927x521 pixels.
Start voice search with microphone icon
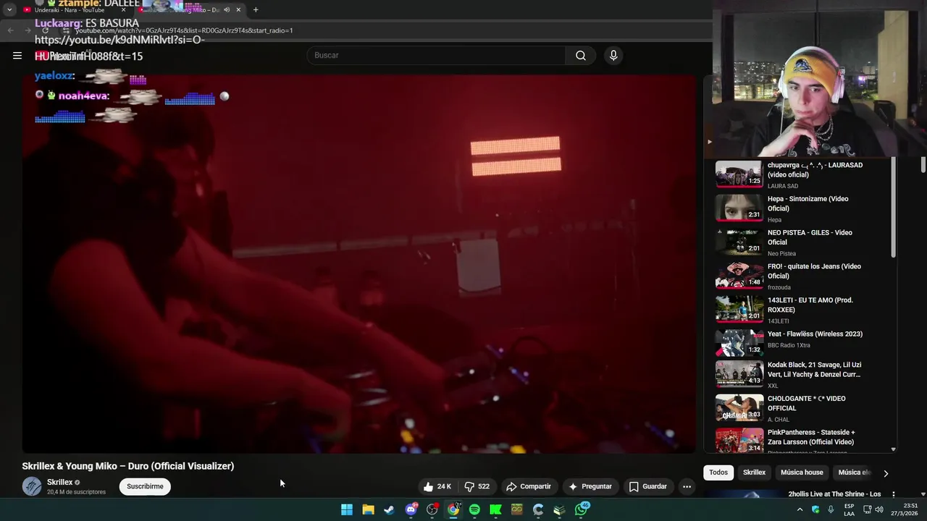click(x=613, y=55)
